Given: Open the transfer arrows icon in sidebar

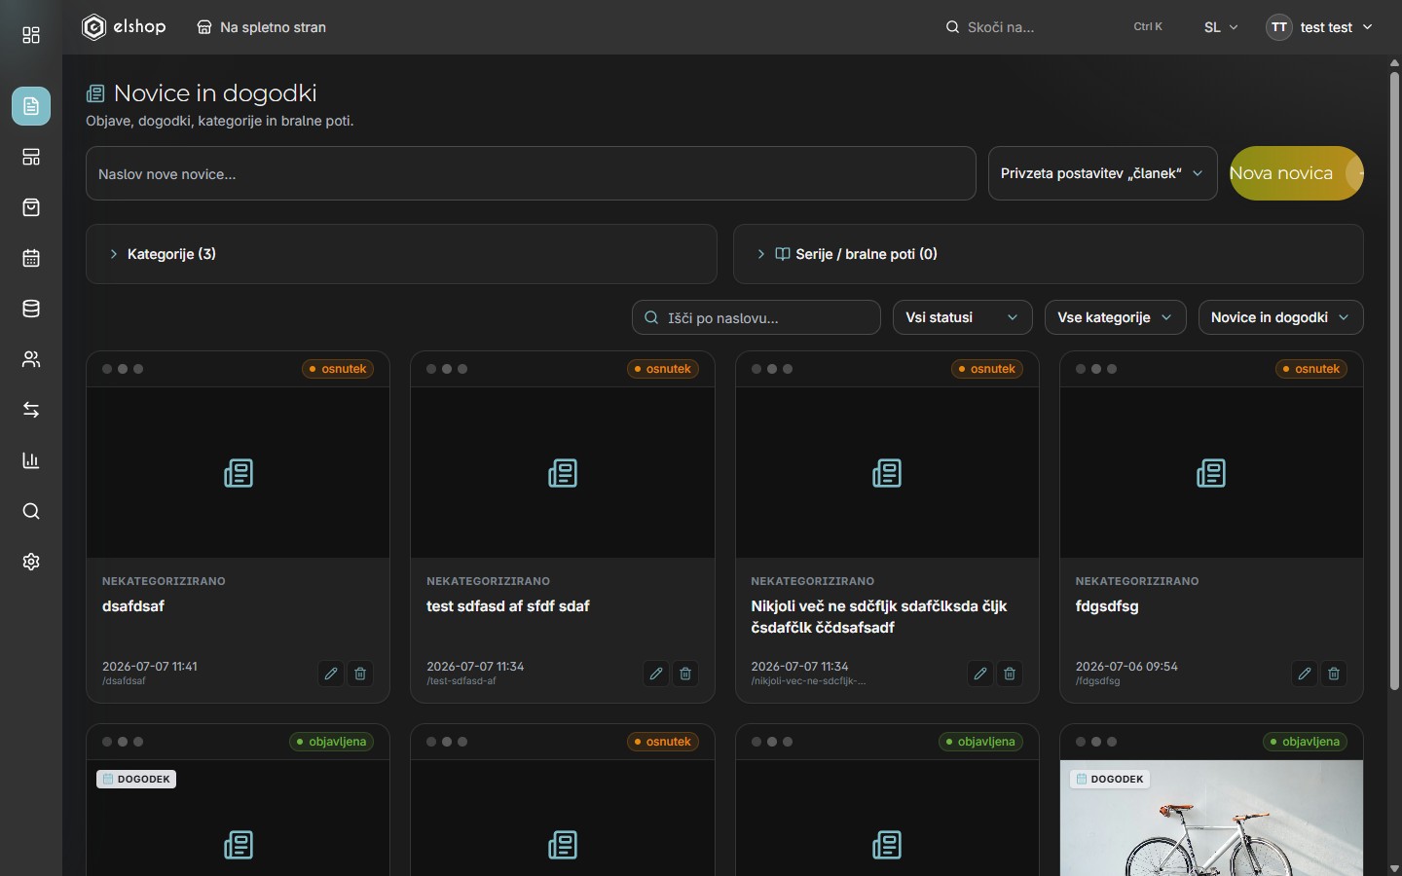Looking at the screenshot, I should [x=31, y=410].
